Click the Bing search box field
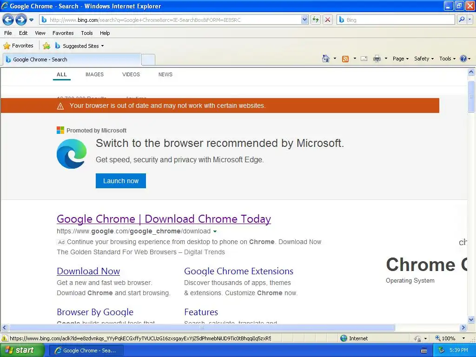The width and height of the screenshot is (476, 357). (x=396, y=20)
